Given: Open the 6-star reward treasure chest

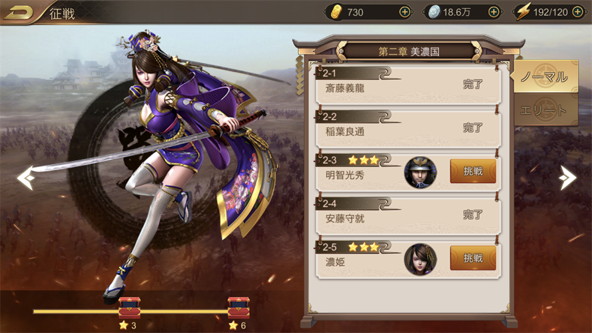Looking at the screenshot, I should pyautogui.click(x=238, y=308).
